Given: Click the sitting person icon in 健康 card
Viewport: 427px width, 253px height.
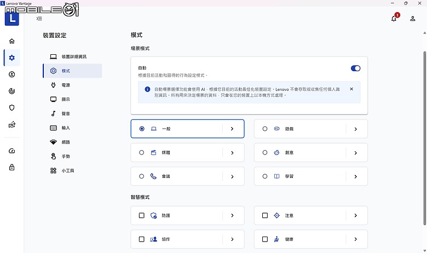Looking at the screenshot, I should (x=276, y=239).
